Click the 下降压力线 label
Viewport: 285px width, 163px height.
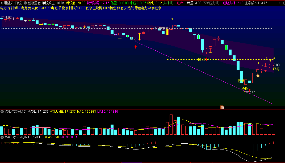pyautogui.click(x=211, y=3)
